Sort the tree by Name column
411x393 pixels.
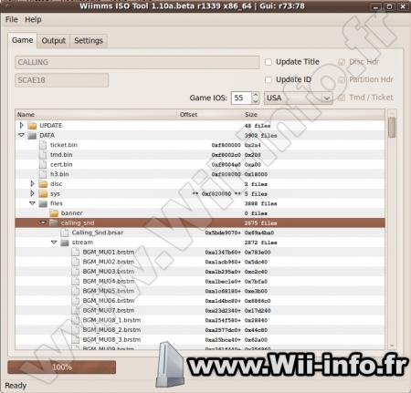tap(96, 115)
